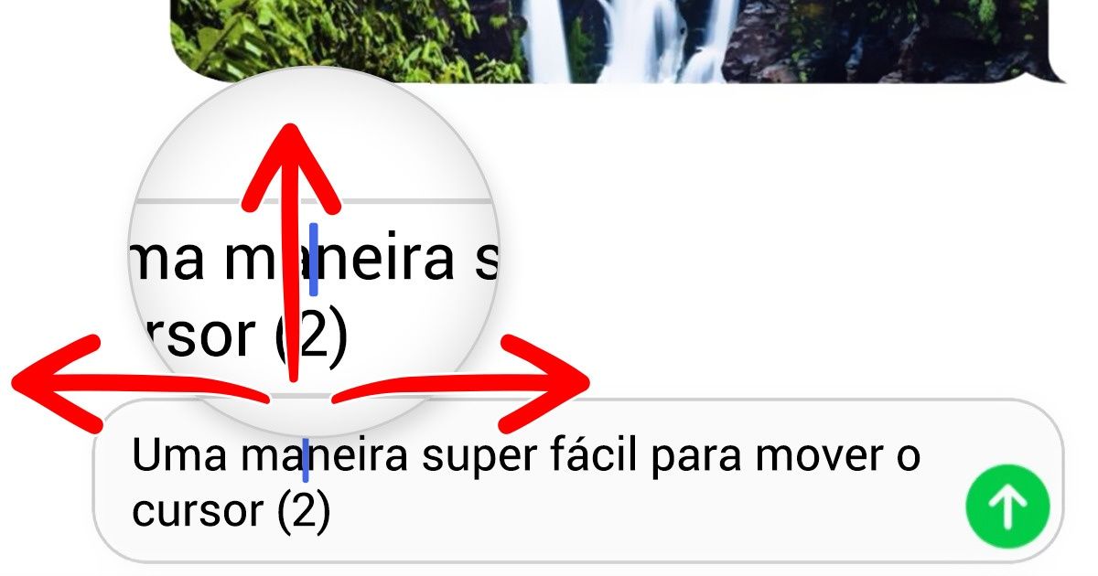Click the red right-pointing arrowhead
The image size is (1098, 576).
545,382
